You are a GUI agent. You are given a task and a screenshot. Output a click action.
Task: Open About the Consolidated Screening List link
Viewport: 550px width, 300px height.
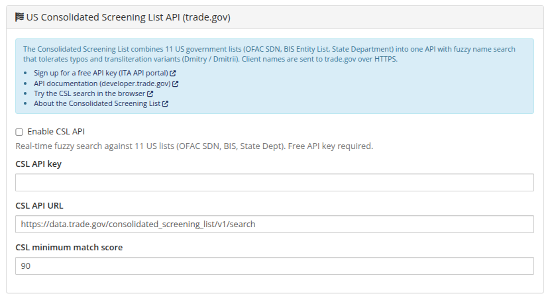[x=101, y=103]
